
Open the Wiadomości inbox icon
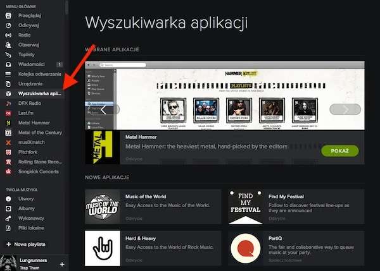point(8,64)
